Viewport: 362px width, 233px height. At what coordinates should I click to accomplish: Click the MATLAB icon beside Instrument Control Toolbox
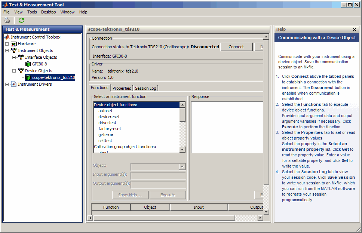(x=7, y=37)
